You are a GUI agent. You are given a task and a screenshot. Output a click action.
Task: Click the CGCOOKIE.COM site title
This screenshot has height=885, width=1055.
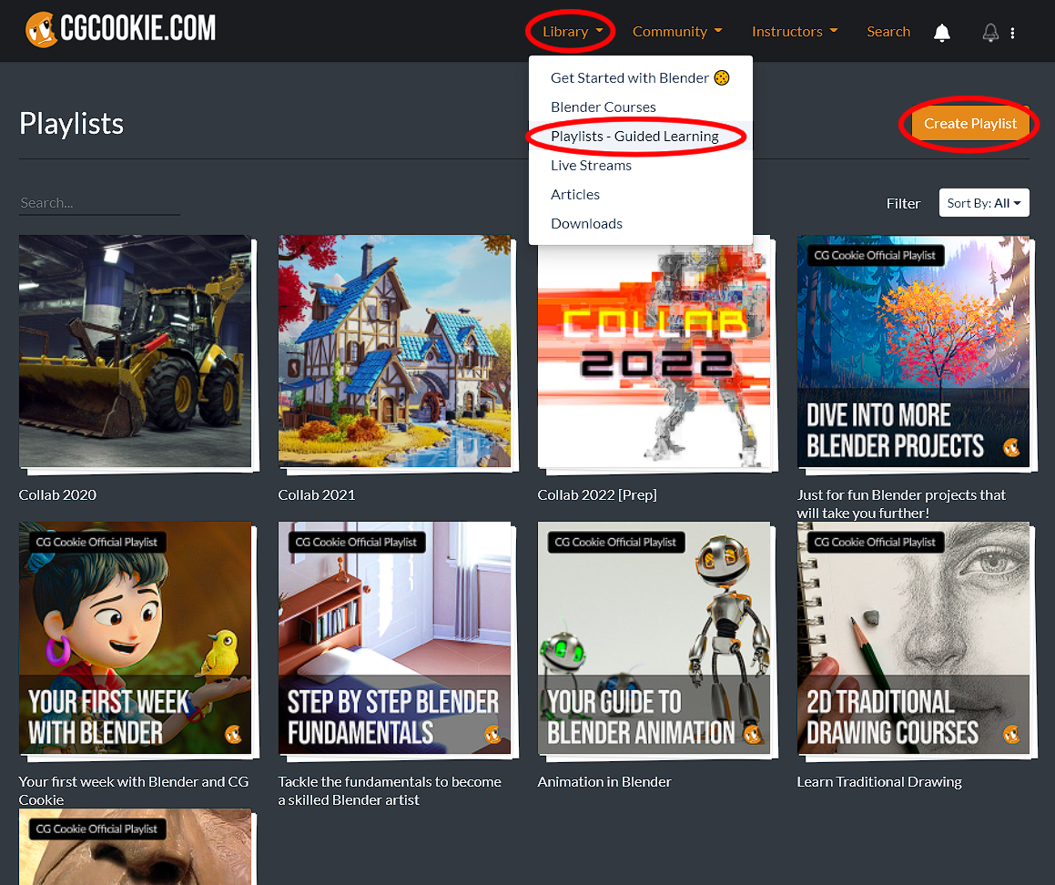point(138,29)
